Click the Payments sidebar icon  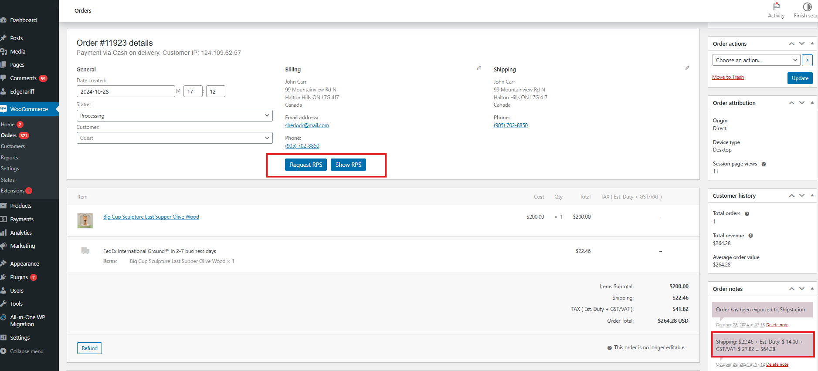coord(3,219)
